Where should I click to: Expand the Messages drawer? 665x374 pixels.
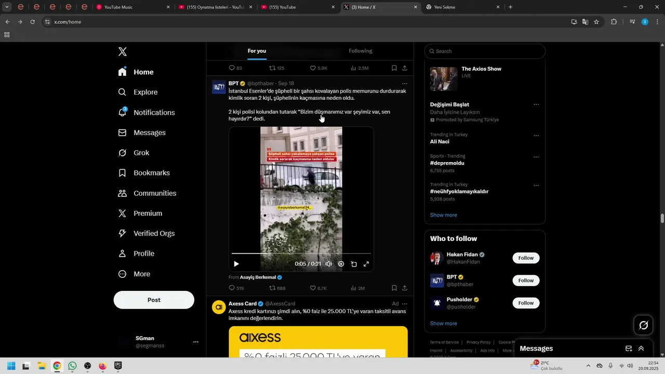point(641,349)
